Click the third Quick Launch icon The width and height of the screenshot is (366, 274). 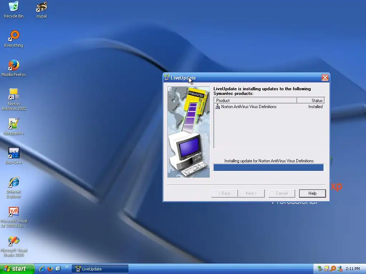click(58, 269)
